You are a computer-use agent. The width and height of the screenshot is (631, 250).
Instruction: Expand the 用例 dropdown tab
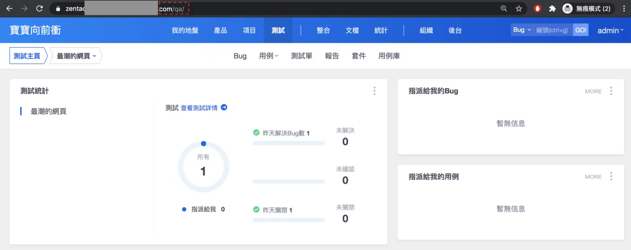(269, 56)
